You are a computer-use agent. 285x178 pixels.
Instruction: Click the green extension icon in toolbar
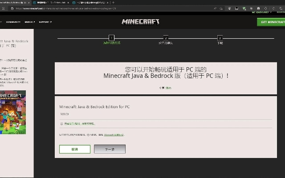pyautogui.click(x=244, y=8)
